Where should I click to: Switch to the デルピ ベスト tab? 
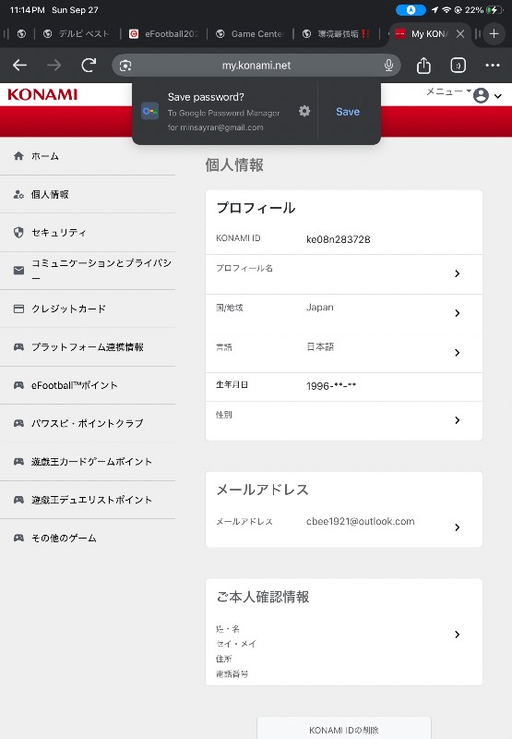77,34
